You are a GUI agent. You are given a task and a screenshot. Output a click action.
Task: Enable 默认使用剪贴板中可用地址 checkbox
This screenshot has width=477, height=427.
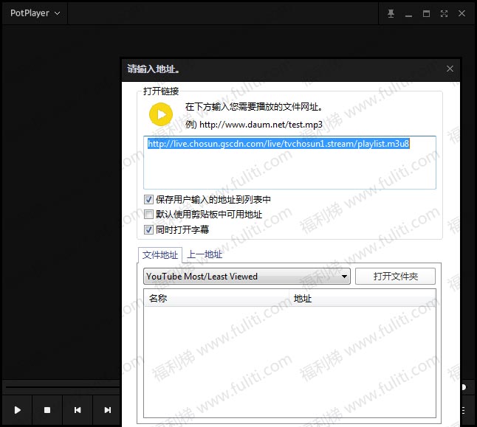(x=148, y=215)
